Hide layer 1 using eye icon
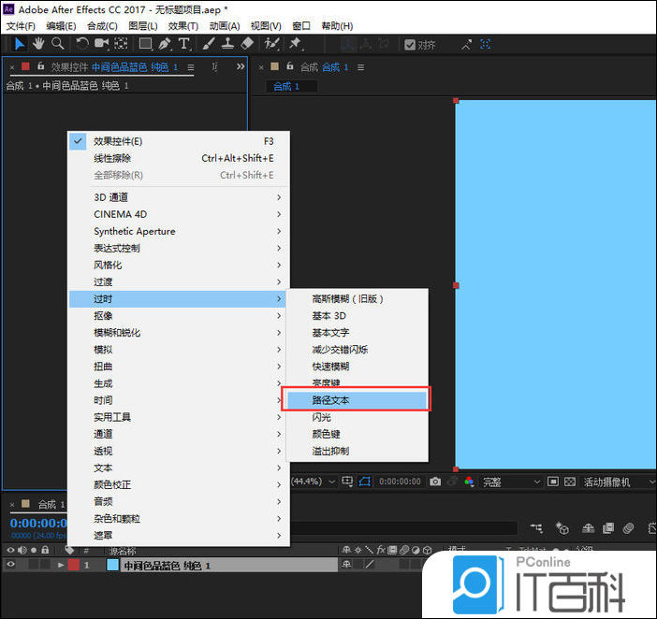The height and width of the screenshot is (619, 657). coord(11,566)
